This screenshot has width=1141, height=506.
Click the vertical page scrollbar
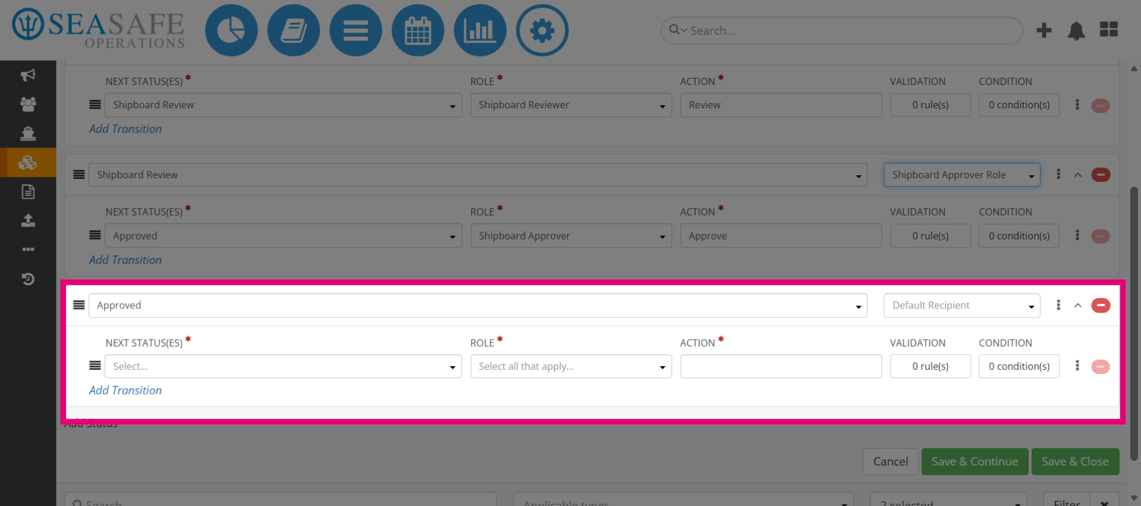point(1134,324)
